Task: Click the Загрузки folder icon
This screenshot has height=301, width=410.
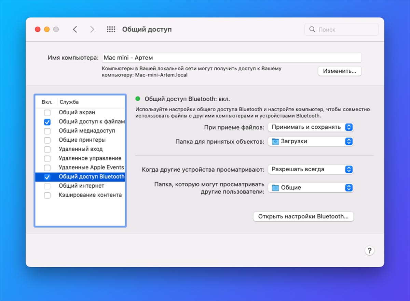Action: click(x=275, y=141)
